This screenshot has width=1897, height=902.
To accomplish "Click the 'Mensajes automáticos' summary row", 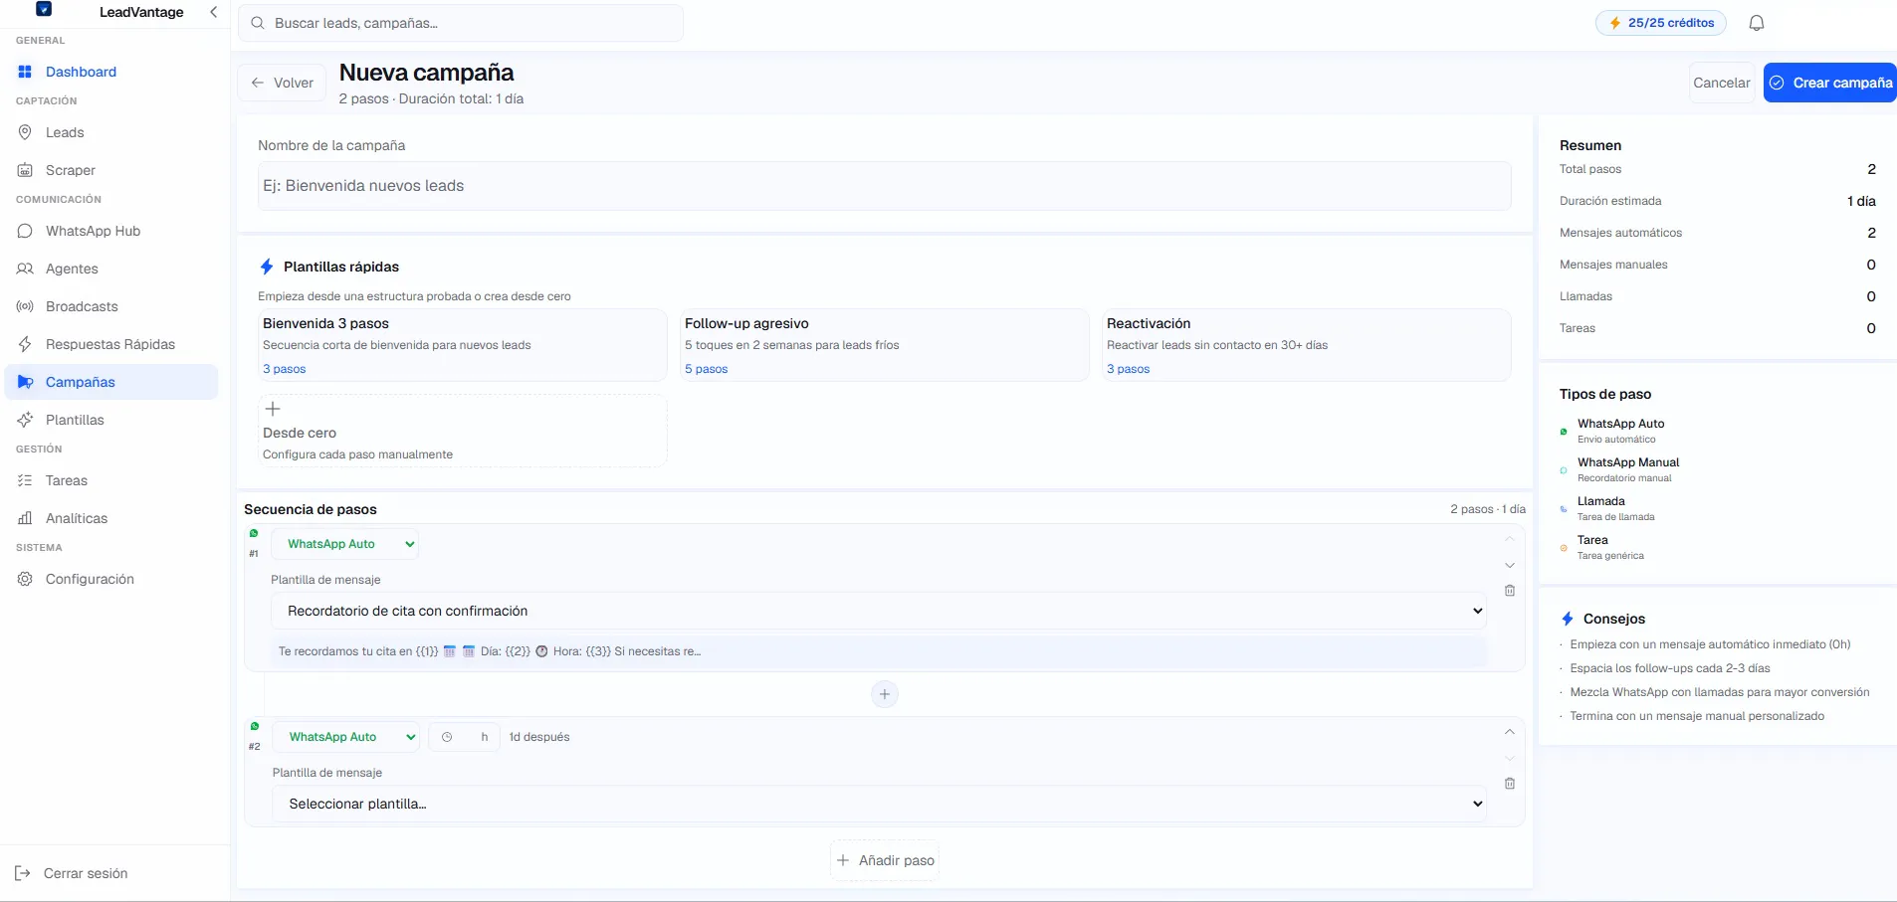I will pyautogui.click(x=1717, y=233).
